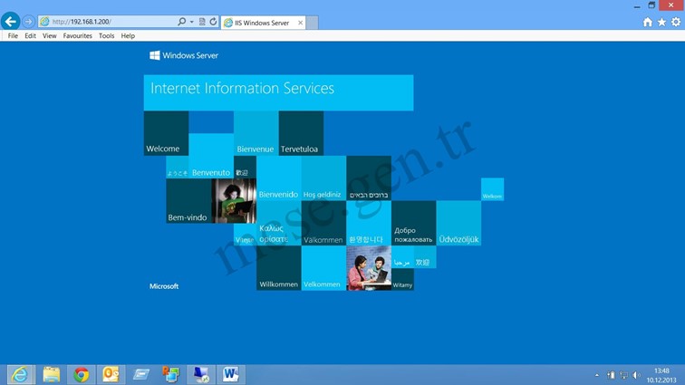The height and width of the screenshot is (385, 685).
Task: Open the red-flag computers taskbar icon
Action: [171, 374]
